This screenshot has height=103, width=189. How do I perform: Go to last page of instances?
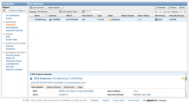coord(185,12)
